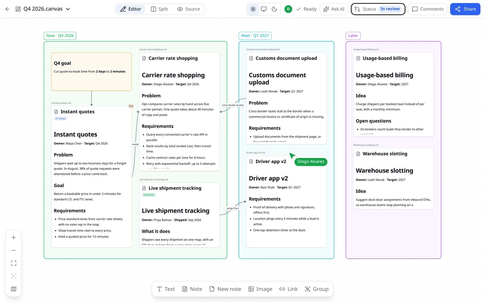This screenshot has height=303, width=485.
Task: Click the document icon on Warehouse slotting
Action: (x=358, y=154)
